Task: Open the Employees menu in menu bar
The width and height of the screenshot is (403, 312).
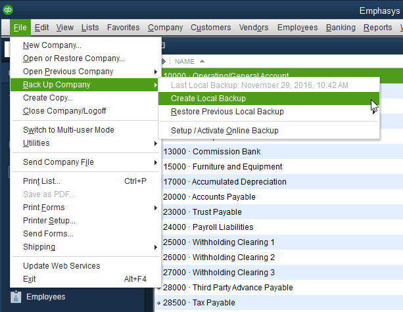Action: point(297,28)
